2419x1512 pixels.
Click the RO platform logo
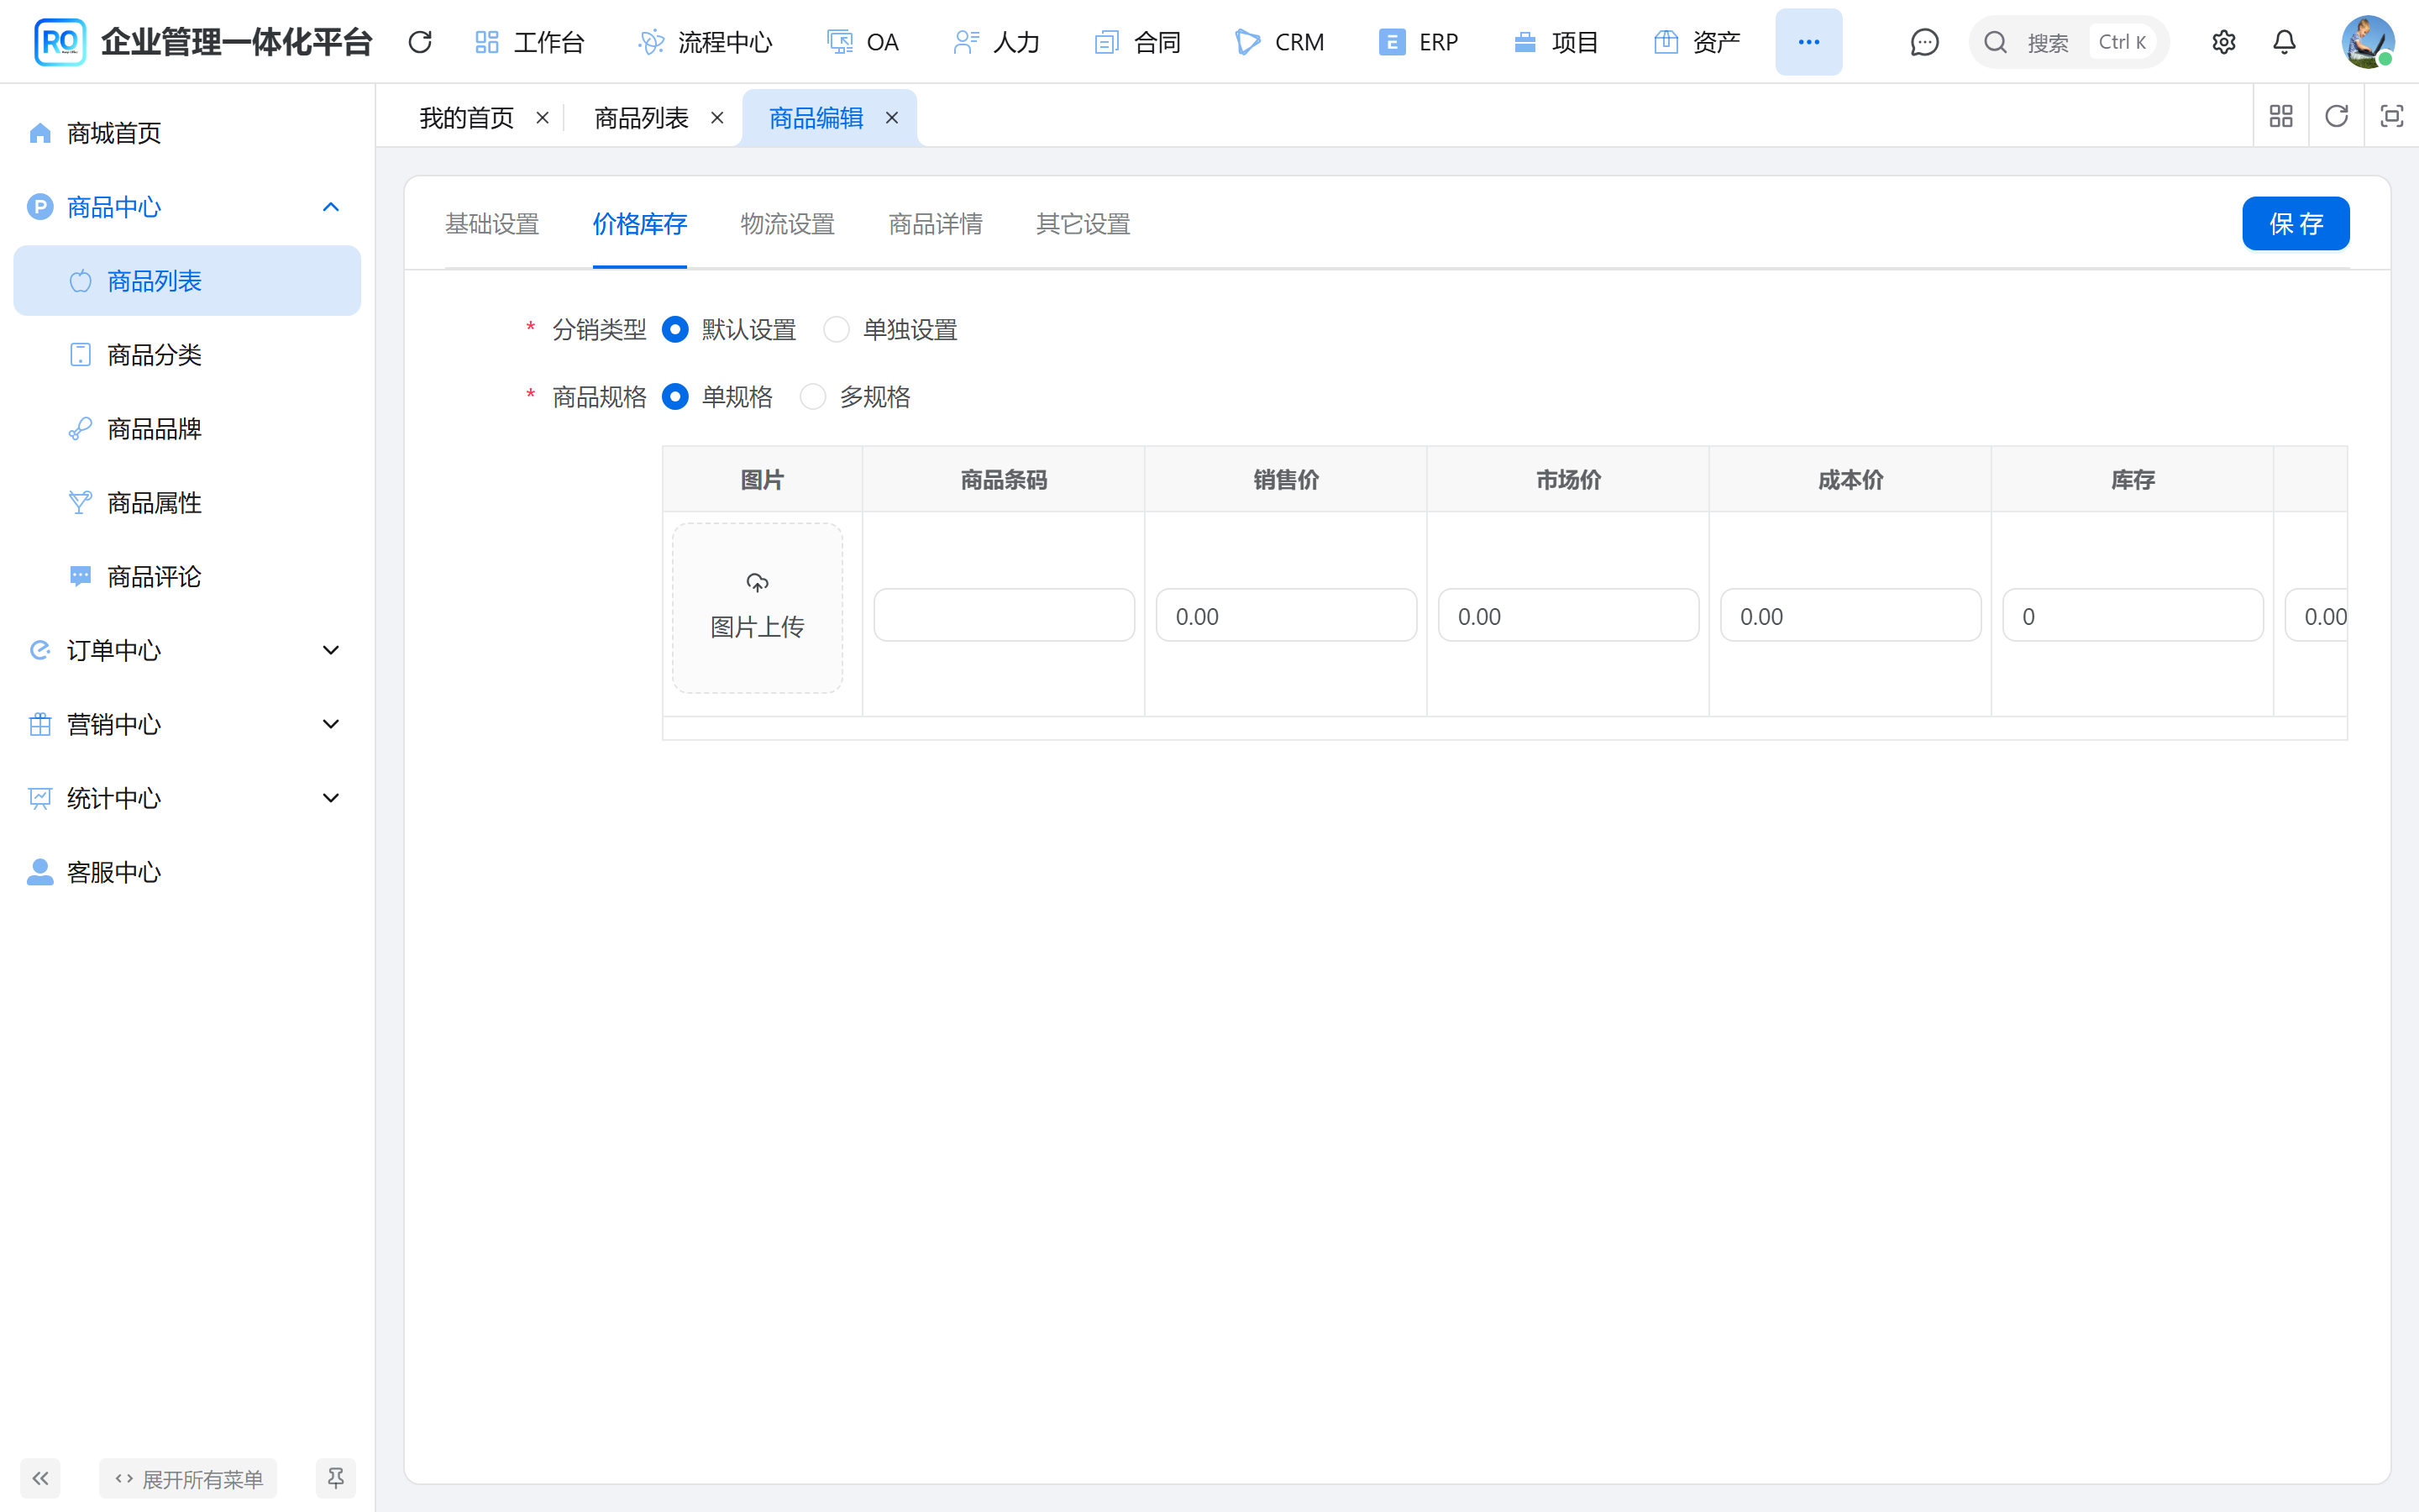pyautogui.click(x=59, y=42)
